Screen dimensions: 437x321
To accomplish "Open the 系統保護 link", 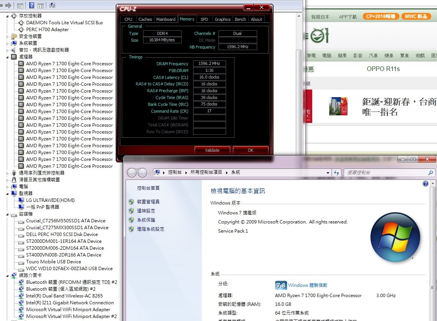I will click(146, 220).
